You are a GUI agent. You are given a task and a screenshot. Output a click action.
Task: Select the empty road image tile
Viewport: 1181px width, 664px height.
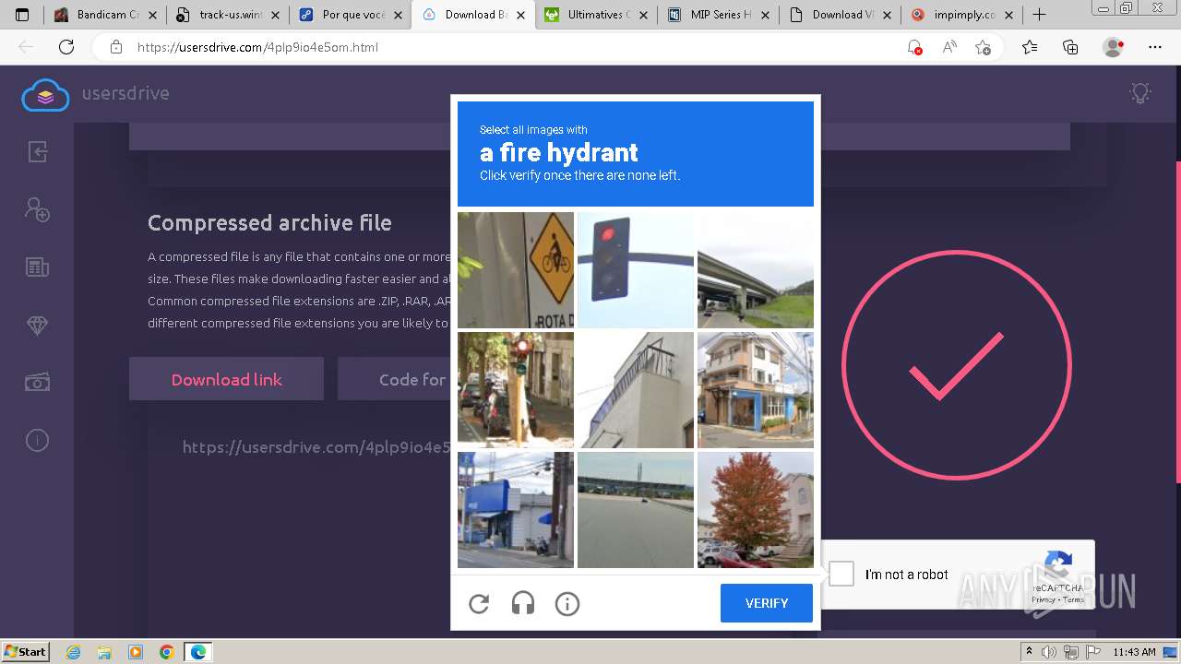tap(636, 510)
